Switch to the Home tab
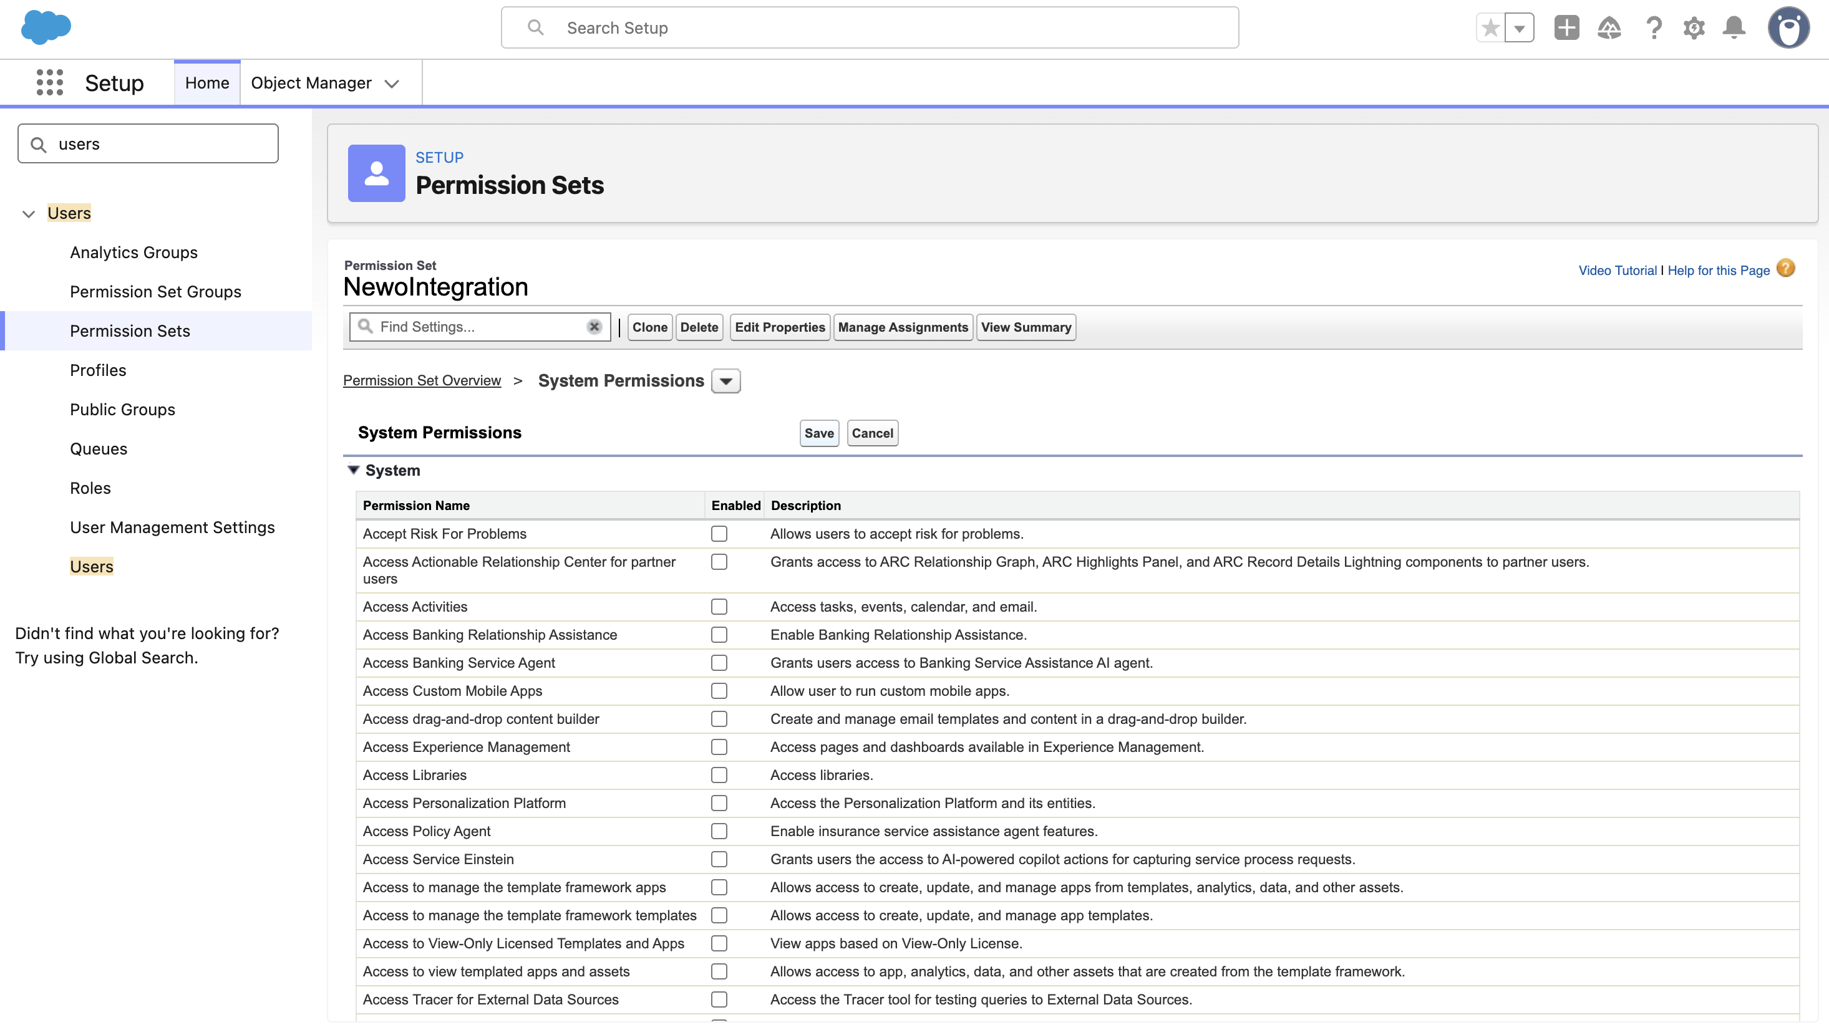This screenshot has width=1829, height=1035. (207, 83)
